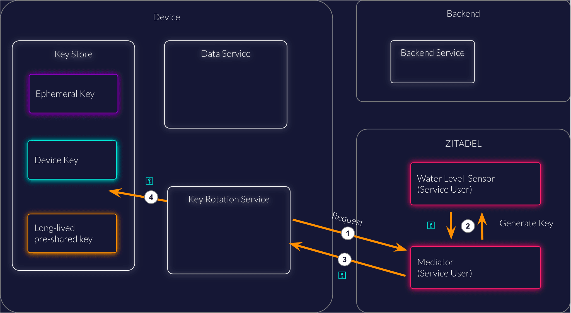Image resolution: width=571 pixels, height=313 pixels.
Task: Click the downward orange arrow near step 2
Action: pyautogui.click(x=451, y=226)
